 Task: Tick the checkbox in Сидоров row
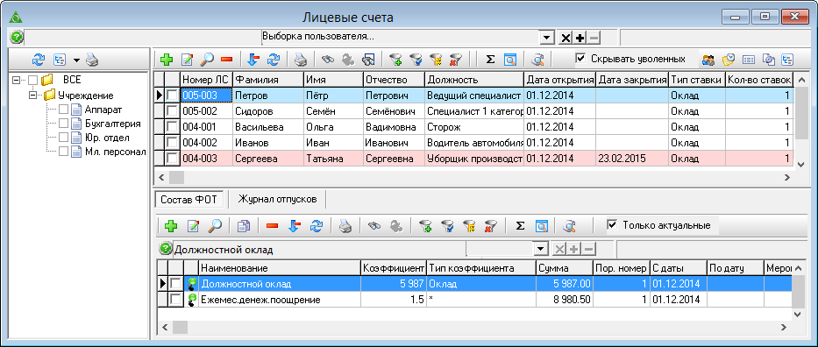(x=172, y=111)
